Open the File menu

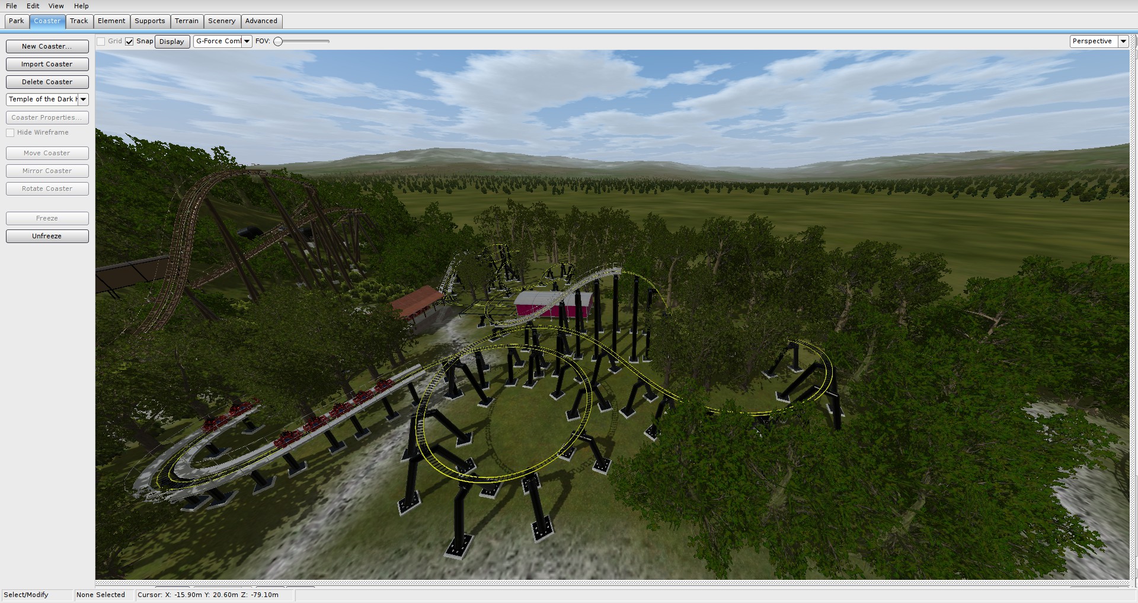pyautogui.click(x=11, y=6)
